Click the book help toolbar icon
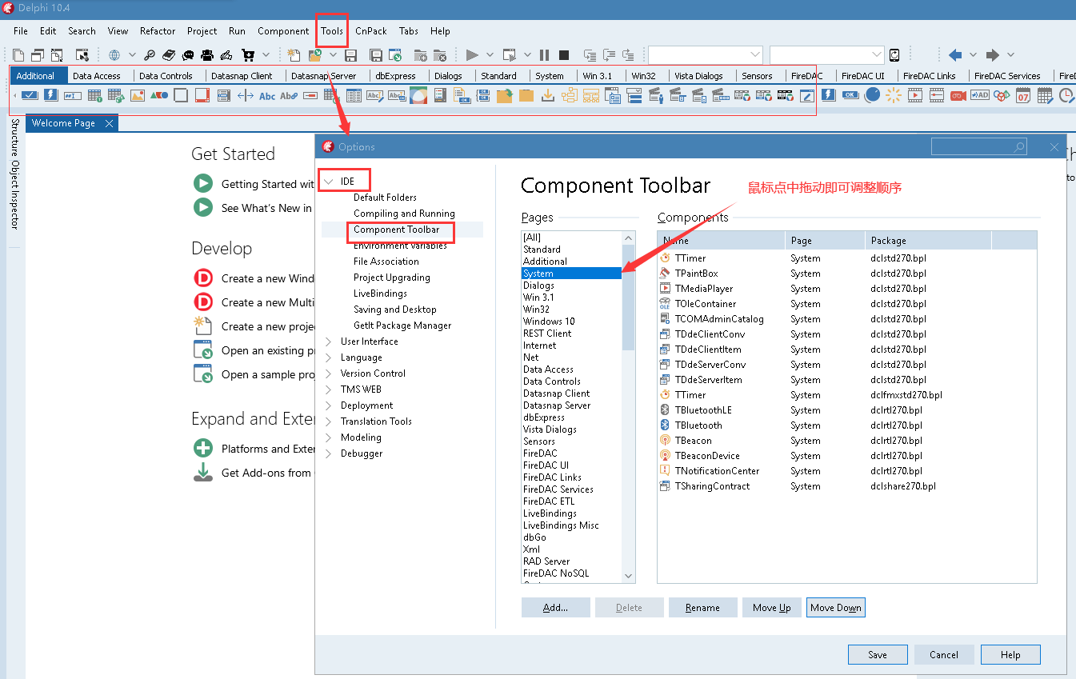The width and height of the screenshot is (1076, 679). pos(169,55)
